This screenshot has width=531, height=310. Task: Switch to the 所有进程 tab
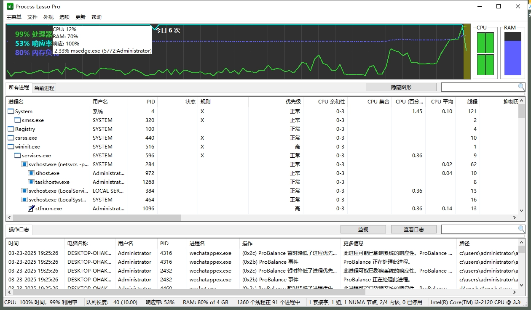[x=19, y=87]
